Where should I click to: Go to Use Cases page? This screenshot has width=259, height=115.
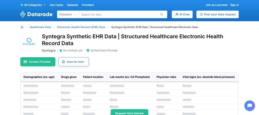tap(56, 5)
